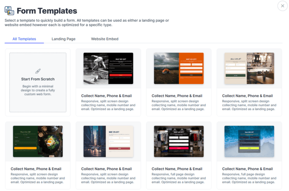Select the clothing store template thumbnail
This screenshot has width=289, height=191.
(179, 141)
